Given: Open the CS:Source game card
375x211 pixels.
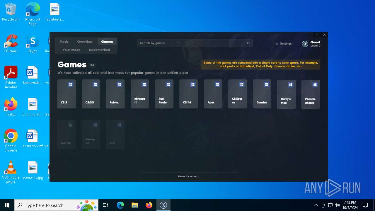Looking at the screenshot, I should coord(238,94).
